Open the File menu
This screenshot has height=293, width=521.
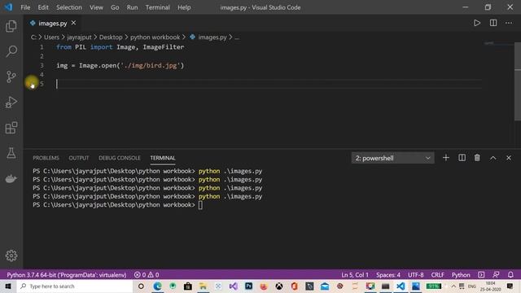(x=25, y=7)
